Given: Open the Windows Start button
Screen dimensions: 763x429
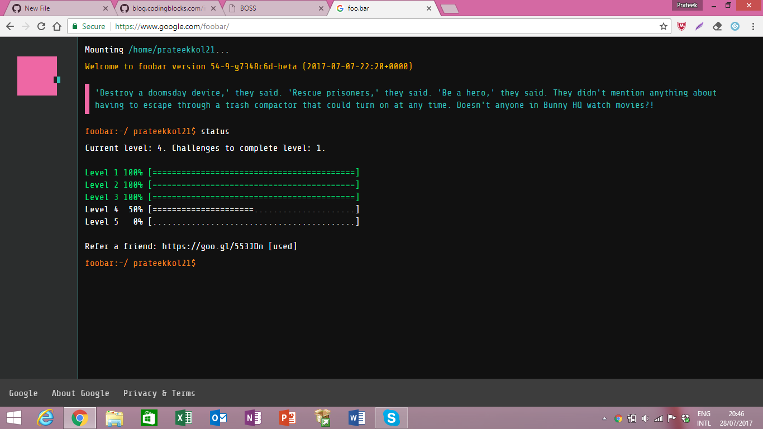Looking at the screenshot, I should click(x=14, y=418).
